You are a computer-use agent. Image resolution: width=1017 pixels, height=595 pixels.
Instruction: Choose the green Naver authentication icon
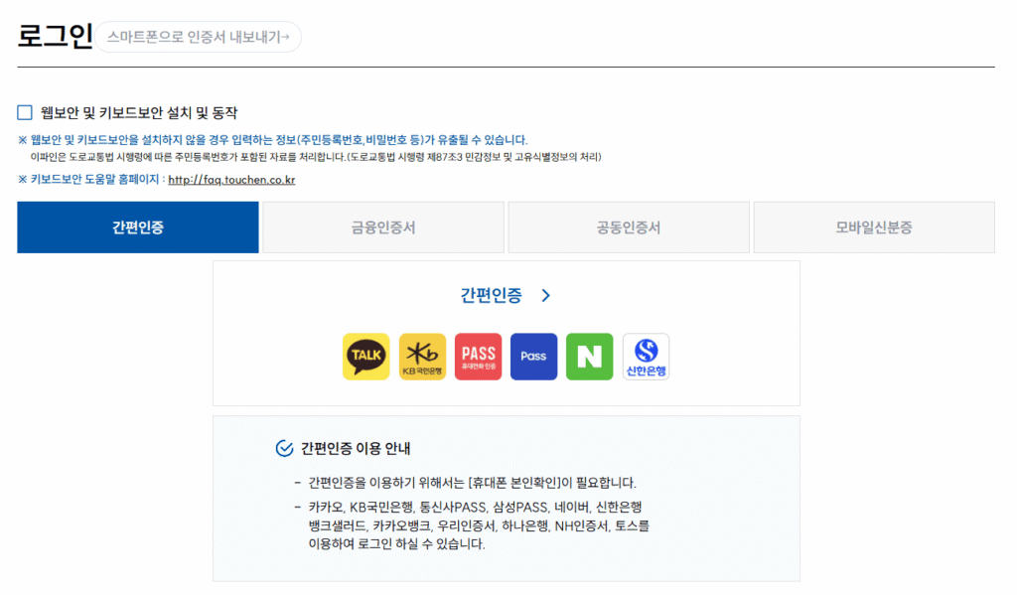589,357
